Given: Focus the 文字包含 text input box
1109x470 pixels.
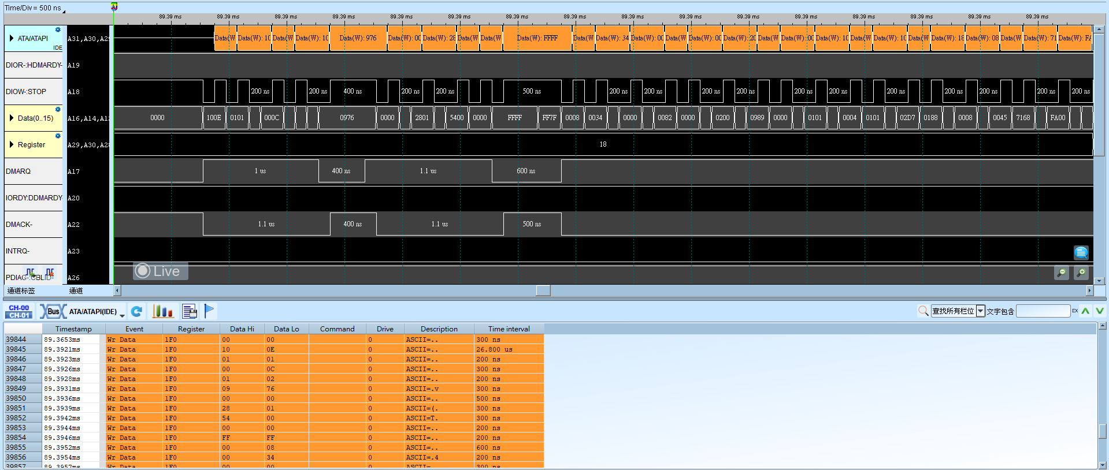Looking at the screenshot, I should [1043, 311].
